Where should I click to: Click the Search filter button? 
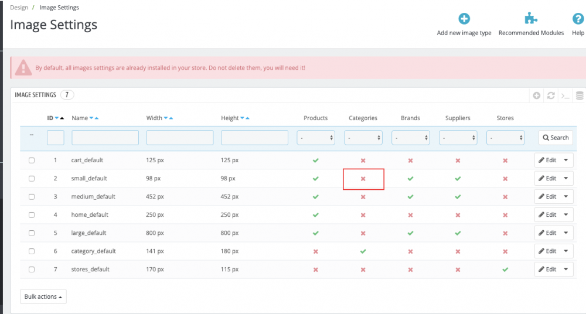click(556, 138)
